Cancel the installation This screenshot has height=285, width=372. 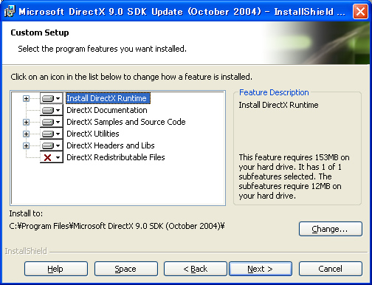tap(331, 269)
